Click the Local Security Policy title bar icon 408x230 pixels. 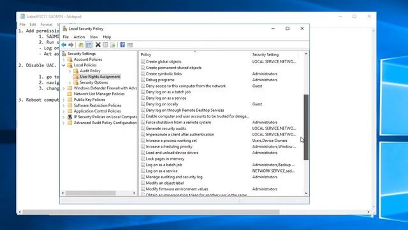(65, 28)
